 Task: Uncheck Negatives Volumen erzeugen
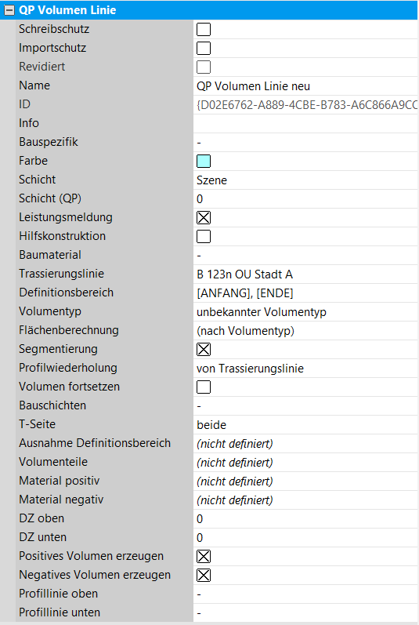click(204, 575)
